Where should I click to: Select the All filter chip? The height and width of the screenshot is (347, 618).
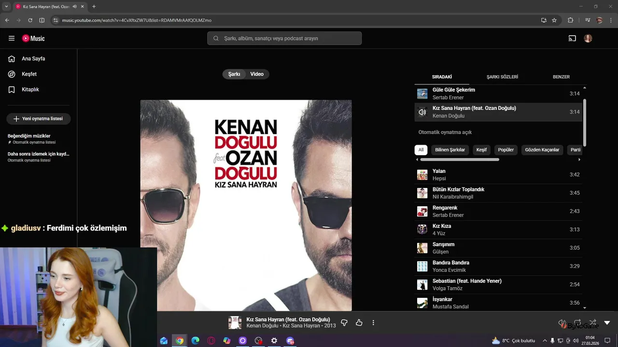click(421, 150)
